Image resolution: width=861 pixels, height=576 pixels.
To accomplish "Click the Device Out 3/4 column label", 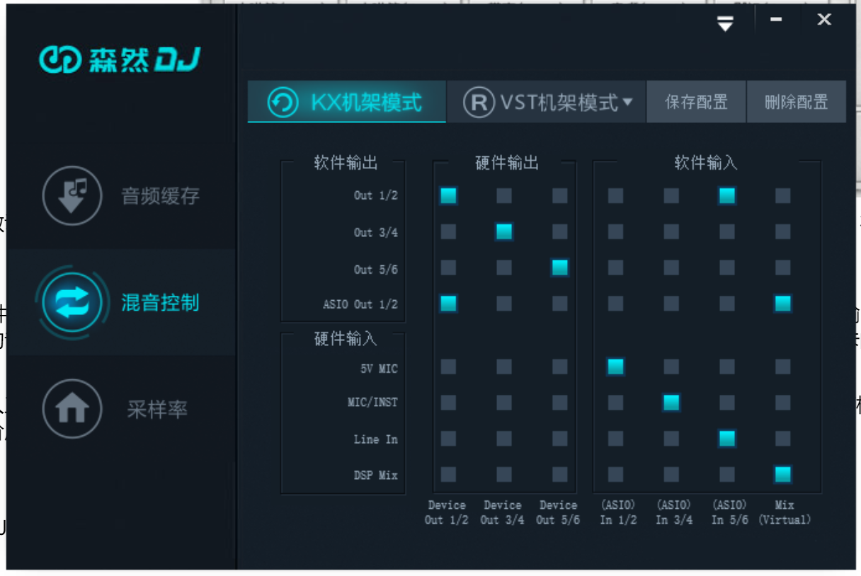I will [503, 512].
